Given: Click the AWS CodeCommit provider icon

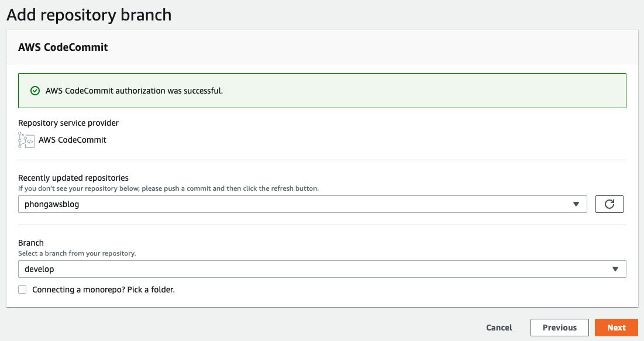Looking at the screenshot, I should (x=26, y=140).
